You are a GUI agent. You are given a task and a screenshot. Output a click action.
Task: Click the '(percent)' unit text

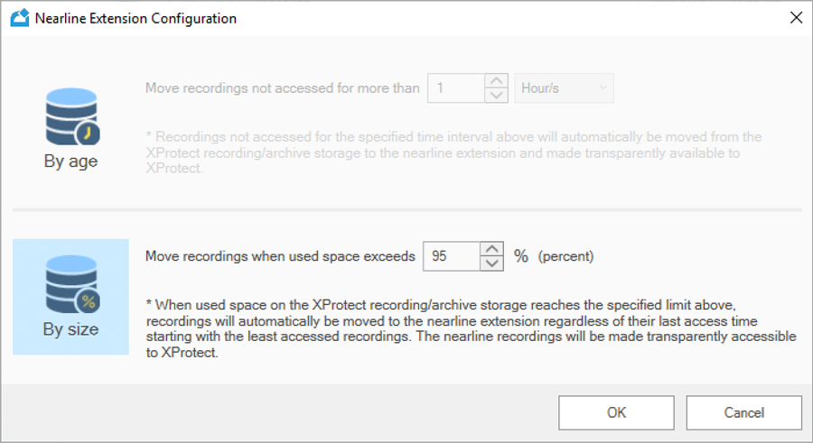pyautogui.click(x=565, y=256)
